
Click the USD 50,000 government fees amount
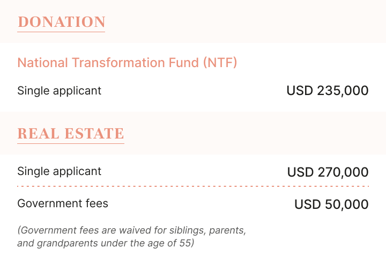tap(331, 205)
